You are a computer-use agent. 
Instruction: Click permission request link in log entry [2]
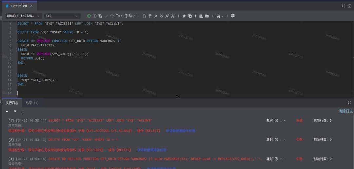[x=152, y=150]
